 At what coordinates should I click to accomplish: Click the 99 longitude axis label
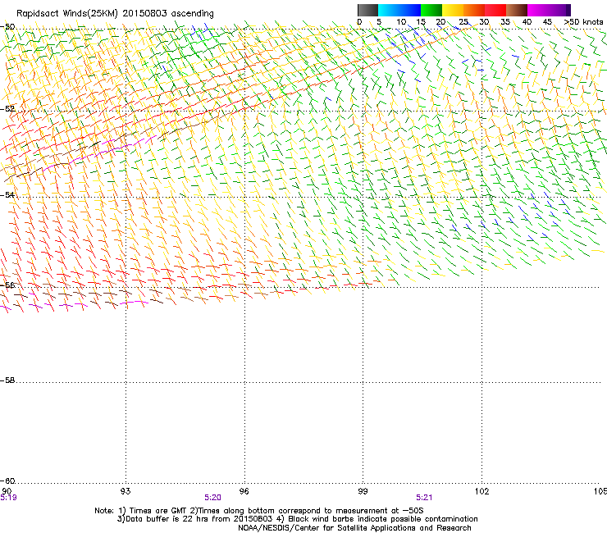point(363,491)
